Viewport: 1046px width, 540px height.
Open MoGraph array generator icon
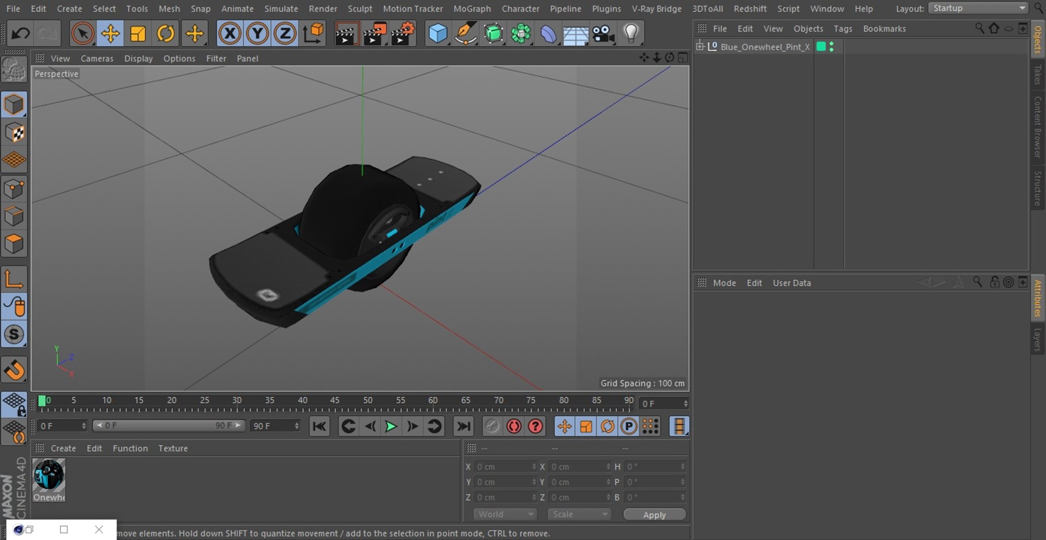click(x=521, y=34)
